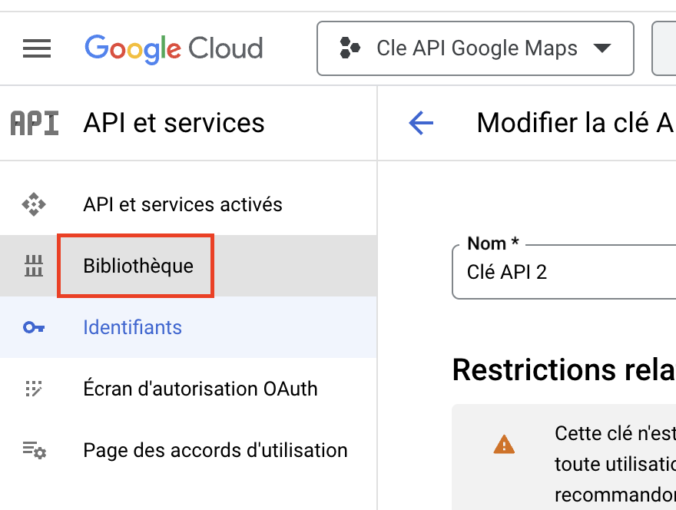Click the orange warning triangle icon
Image resolution: width=676 pixels, height=510 pixels.
pos(504,444)
